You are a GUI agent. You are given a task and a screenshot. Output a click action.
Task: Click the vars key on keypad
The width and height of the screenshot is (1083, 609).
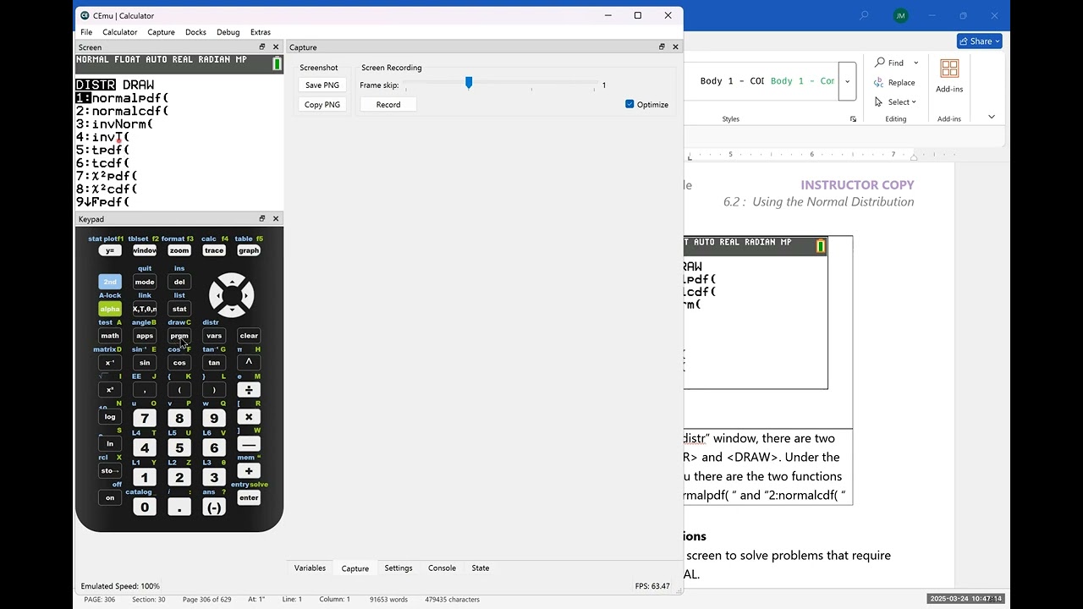(x=214, y=336)
